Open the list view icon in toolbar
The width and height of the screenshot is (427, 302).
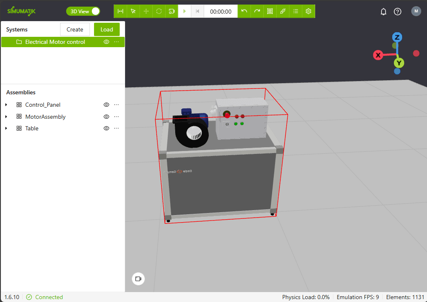tap(296, 11)
